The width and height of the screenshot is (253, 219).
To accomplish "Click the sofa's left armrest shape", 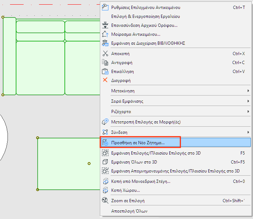I will (x=10, y=56).
